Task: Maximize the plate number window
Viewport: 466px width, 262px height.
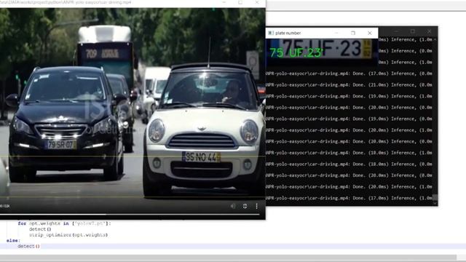Action: point(353,33)
